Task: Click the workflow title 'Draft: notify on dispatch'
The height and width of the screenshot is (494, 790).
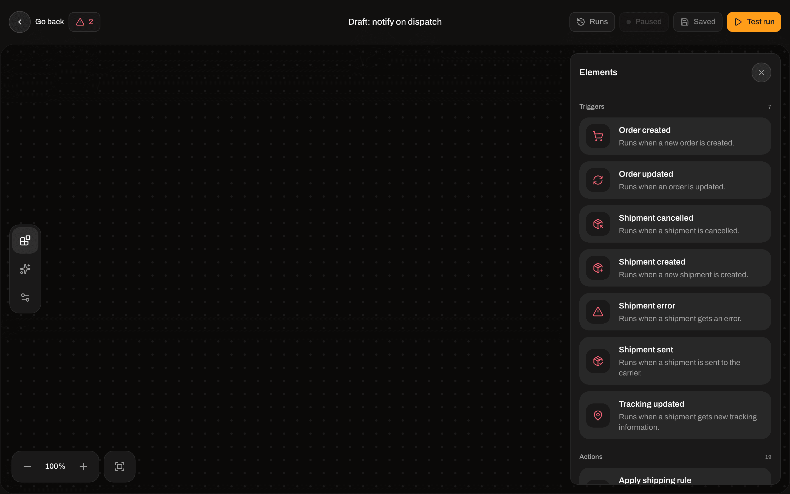Action: 395,22
